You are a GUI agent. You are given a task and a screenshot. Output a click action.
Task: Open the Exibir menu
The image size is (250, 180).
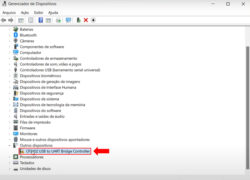pyautogui.click(x=39, y=13)
